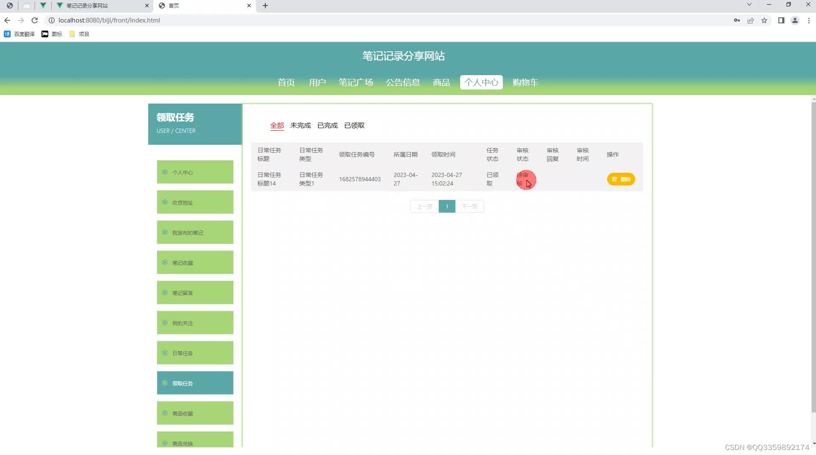Open a new tab with plus icon
Image resolution: width=816 pixels, height=455 pixels.
tap(265, 6)
